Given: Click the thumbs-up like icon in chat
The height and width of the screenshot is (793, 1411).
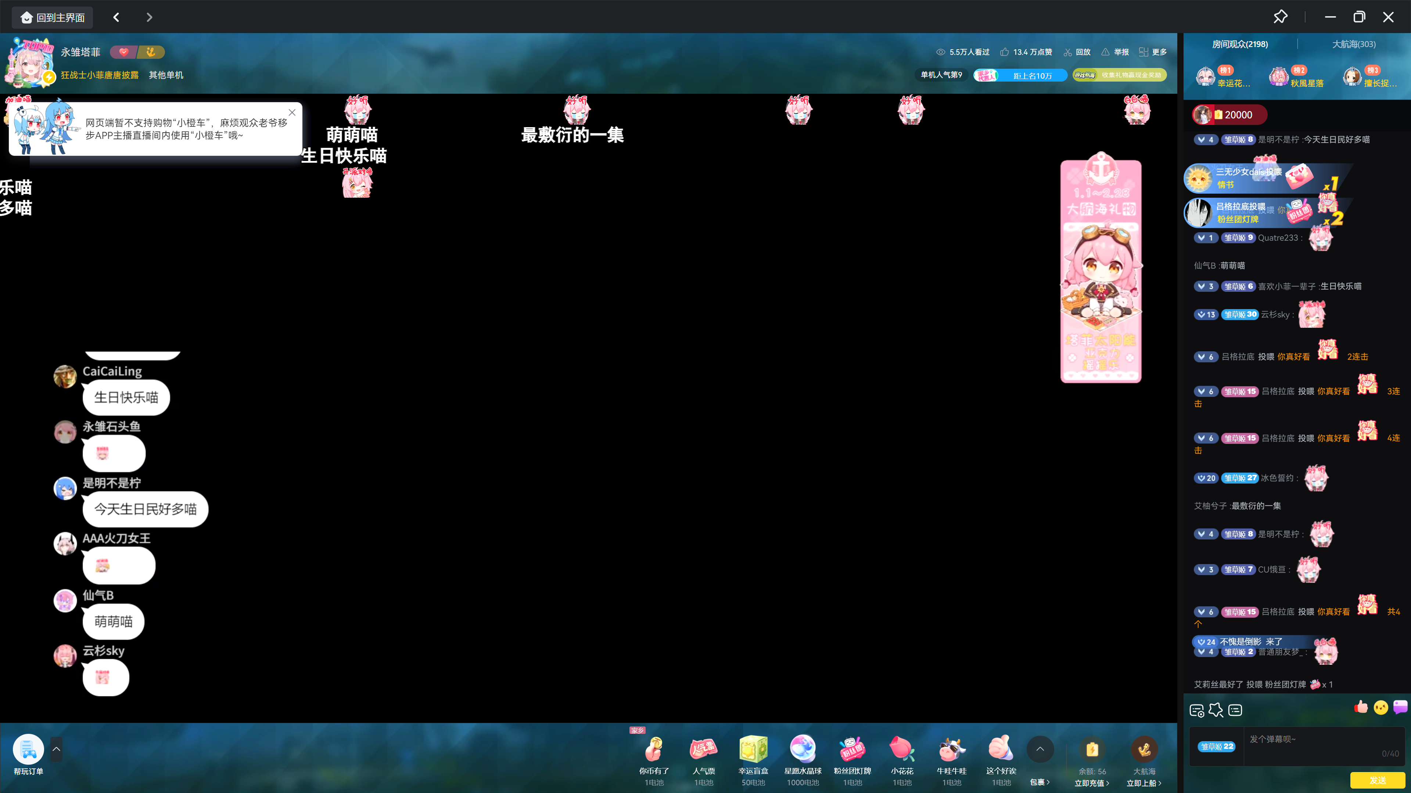Looking at the screenshot, I should pyautogui.click(x=1361, y=708).
